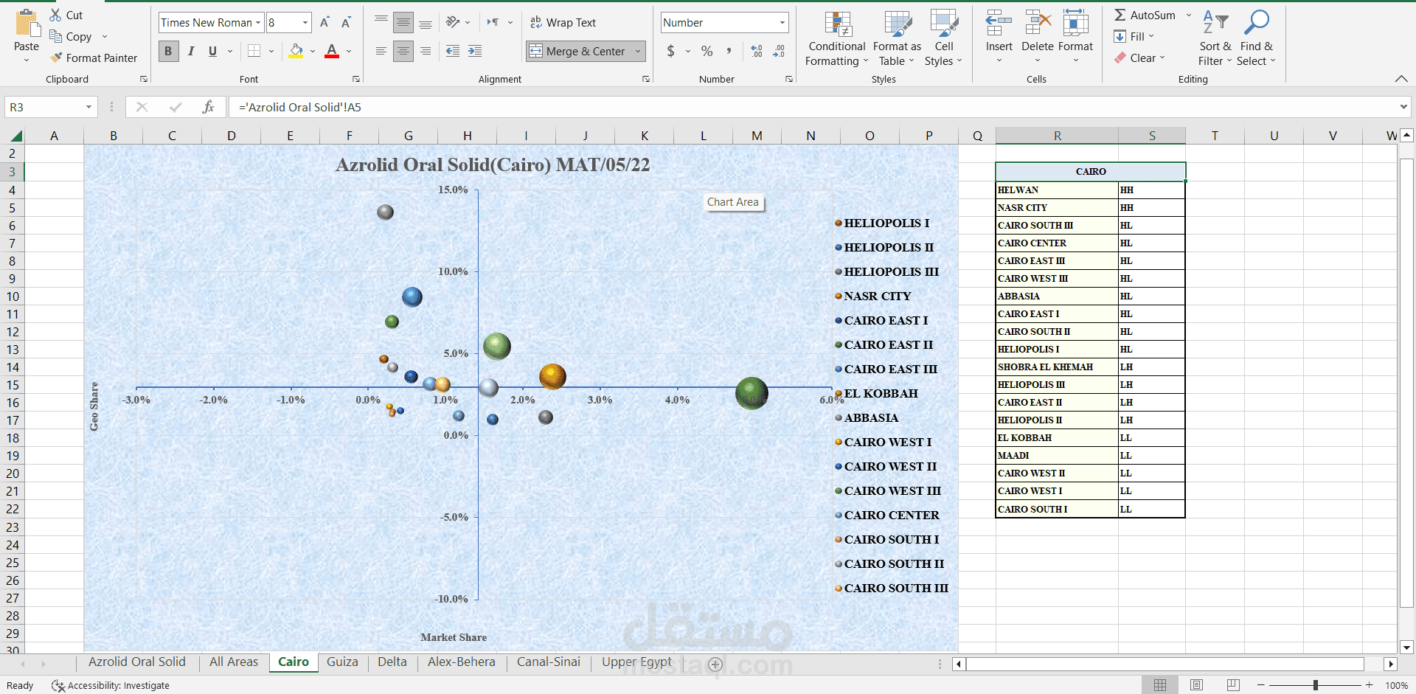The width and height of the screenshot is (1416, 694).
Task: Expand the Merge & Center dropdown arrow
Action: [638, 51]
